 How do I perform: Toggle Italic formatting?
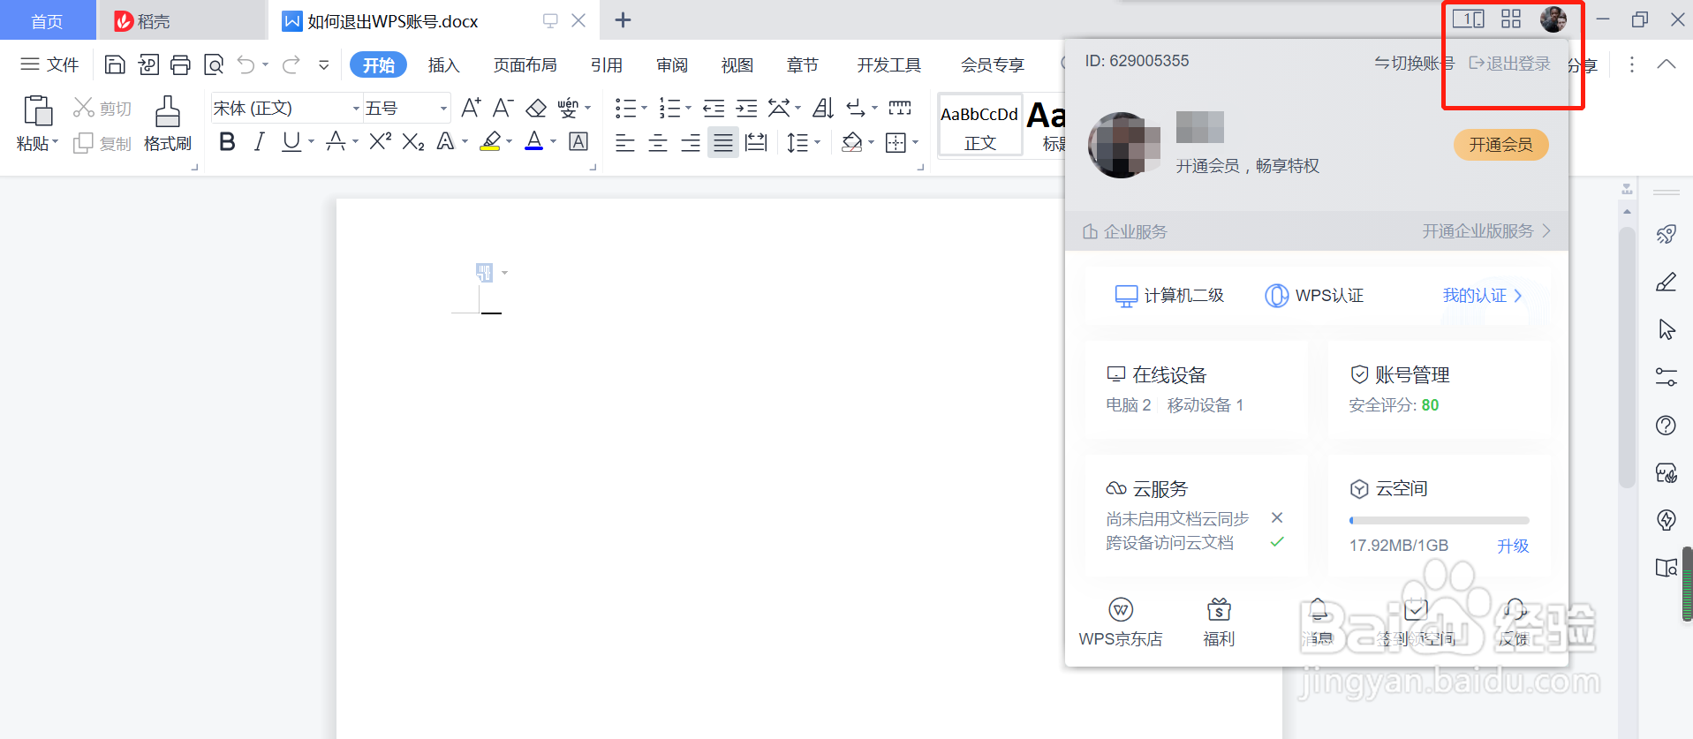tap(259, 141)
